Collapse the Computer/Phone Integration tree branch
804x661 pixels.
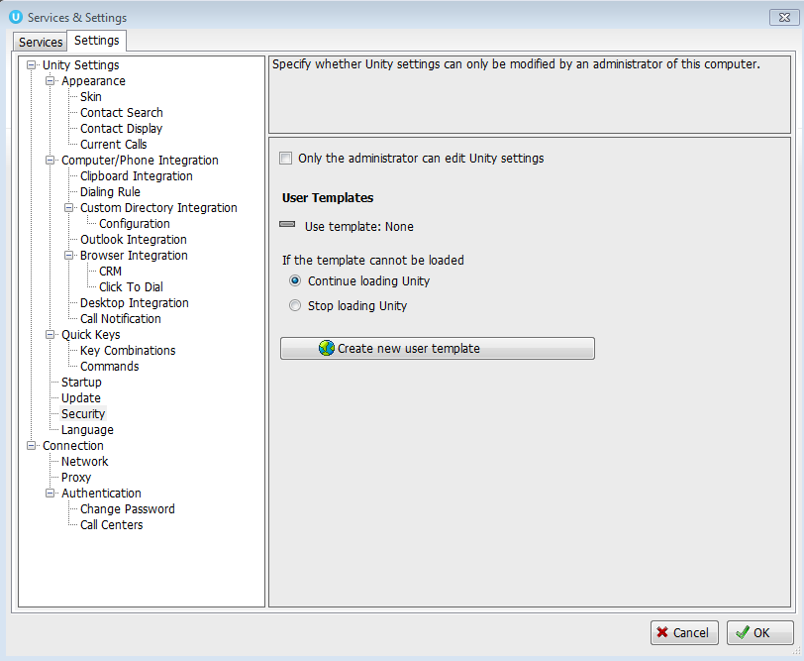pyautogui.click(x=50, y=161)
